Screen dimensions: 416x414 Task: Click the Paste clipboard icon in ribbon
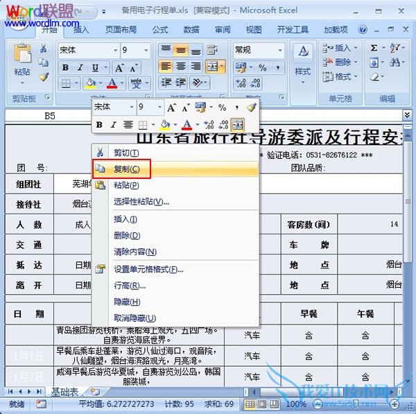(22, 53)
